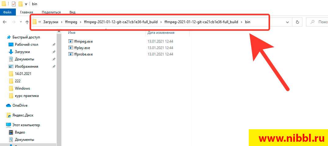Open the 222 folder
328x146 pixels.
[18, 81]
